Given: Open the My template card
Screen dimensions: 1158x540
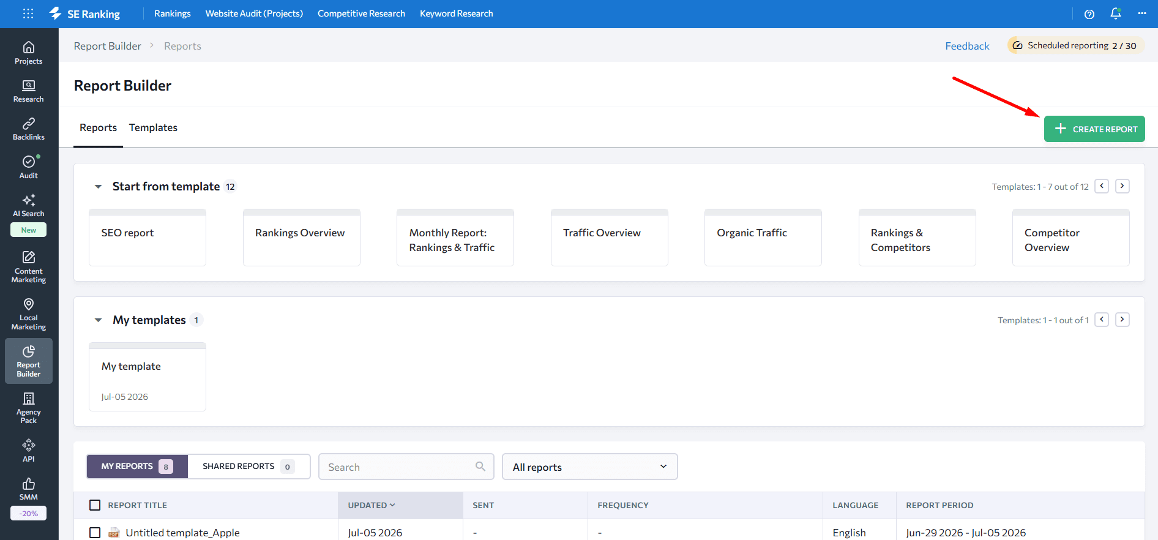Looking at the screenshot, I should [x=148, y=377].
